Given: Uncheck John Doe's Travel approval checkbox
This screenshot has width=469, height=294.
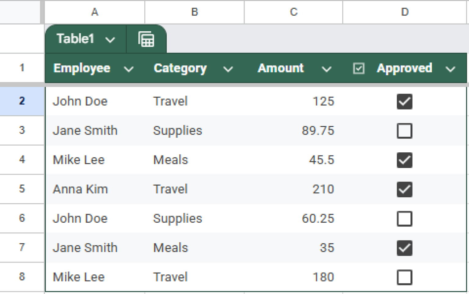Looking at the screenshot, I should pyautogui.click(x=405, y=102).
